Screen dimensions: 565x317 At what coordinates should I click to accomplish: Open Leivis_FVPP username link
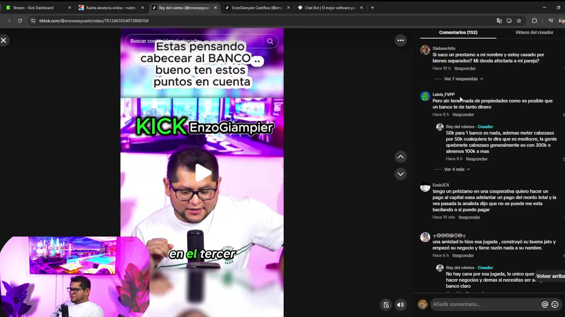tap(443, 95)
